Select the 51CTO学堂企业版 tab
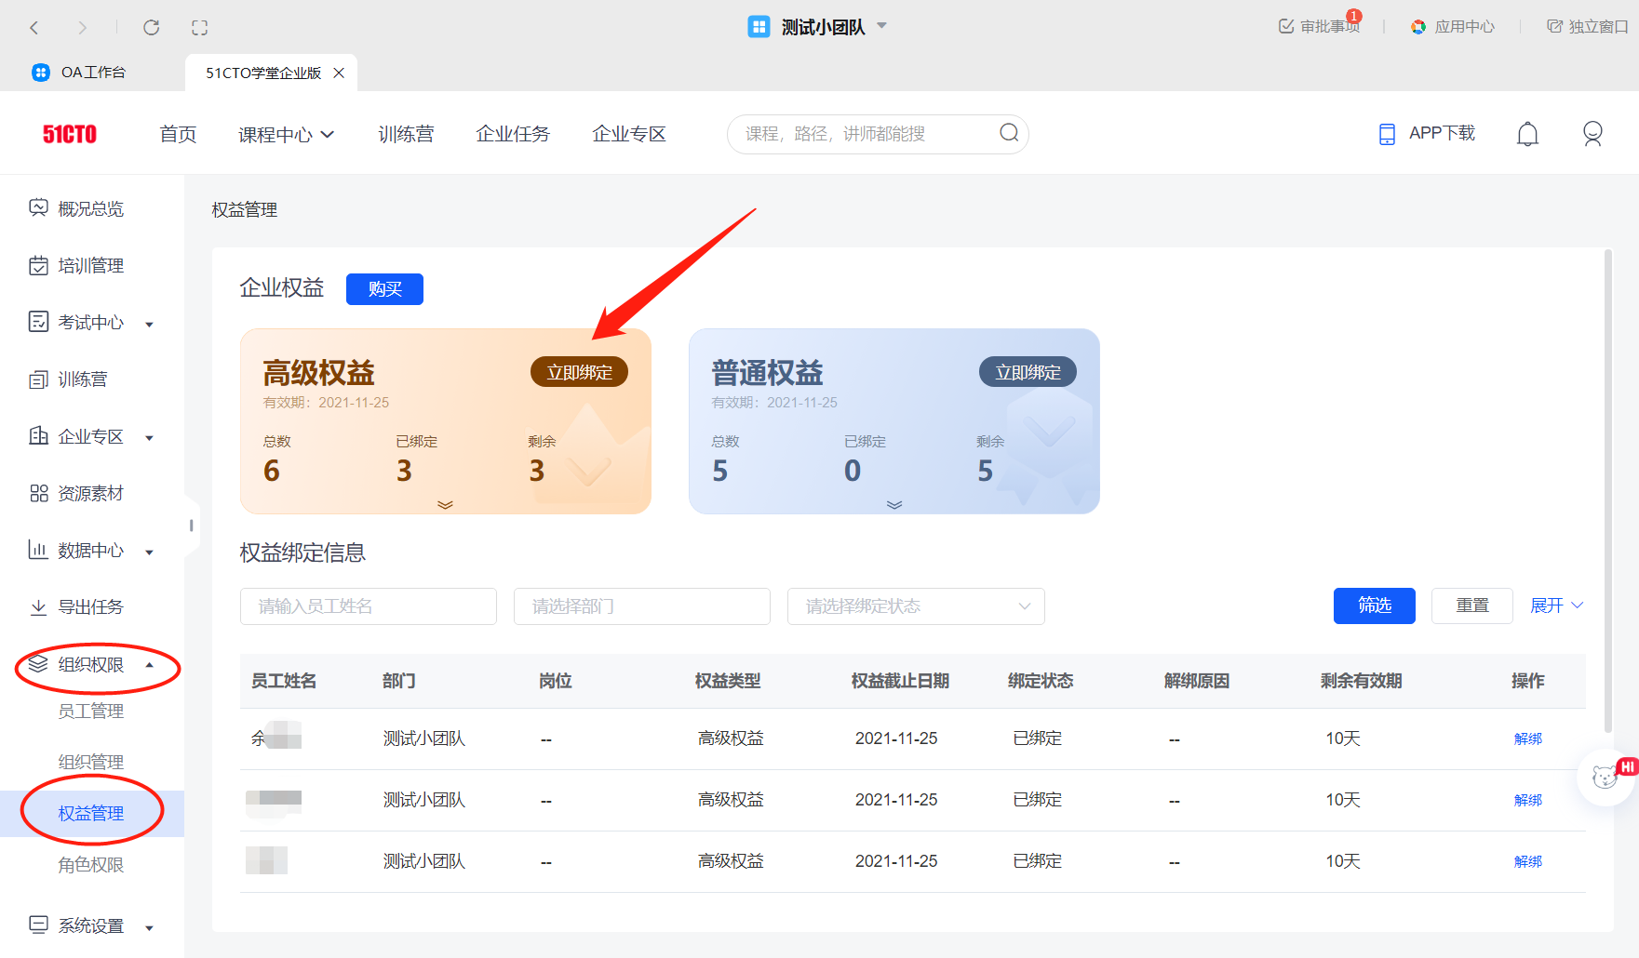This screenshot has width=1639, height=958. (x=263, y=73)
